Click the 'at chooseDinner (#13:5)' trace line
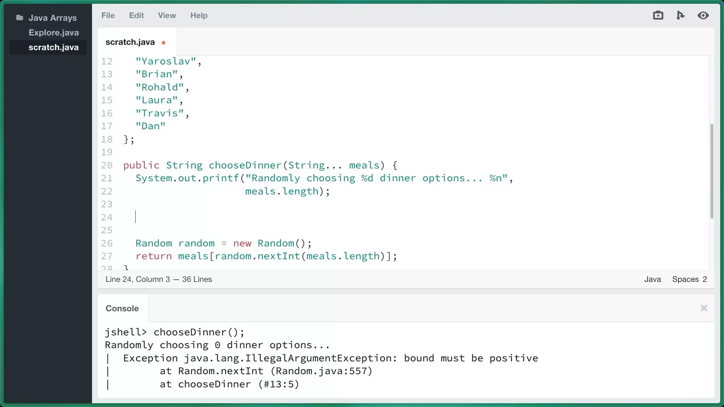Screen dimensions: 724x407 230,384
